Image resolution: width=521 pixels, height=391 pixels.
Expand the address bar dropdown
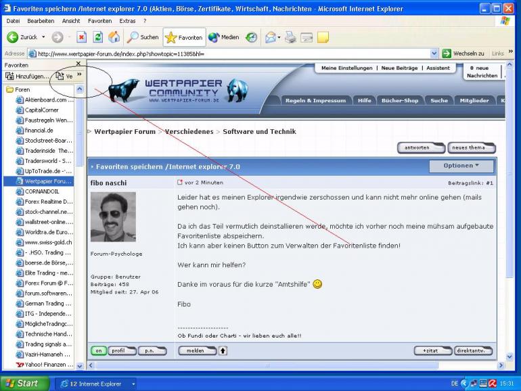pos(434,53)
